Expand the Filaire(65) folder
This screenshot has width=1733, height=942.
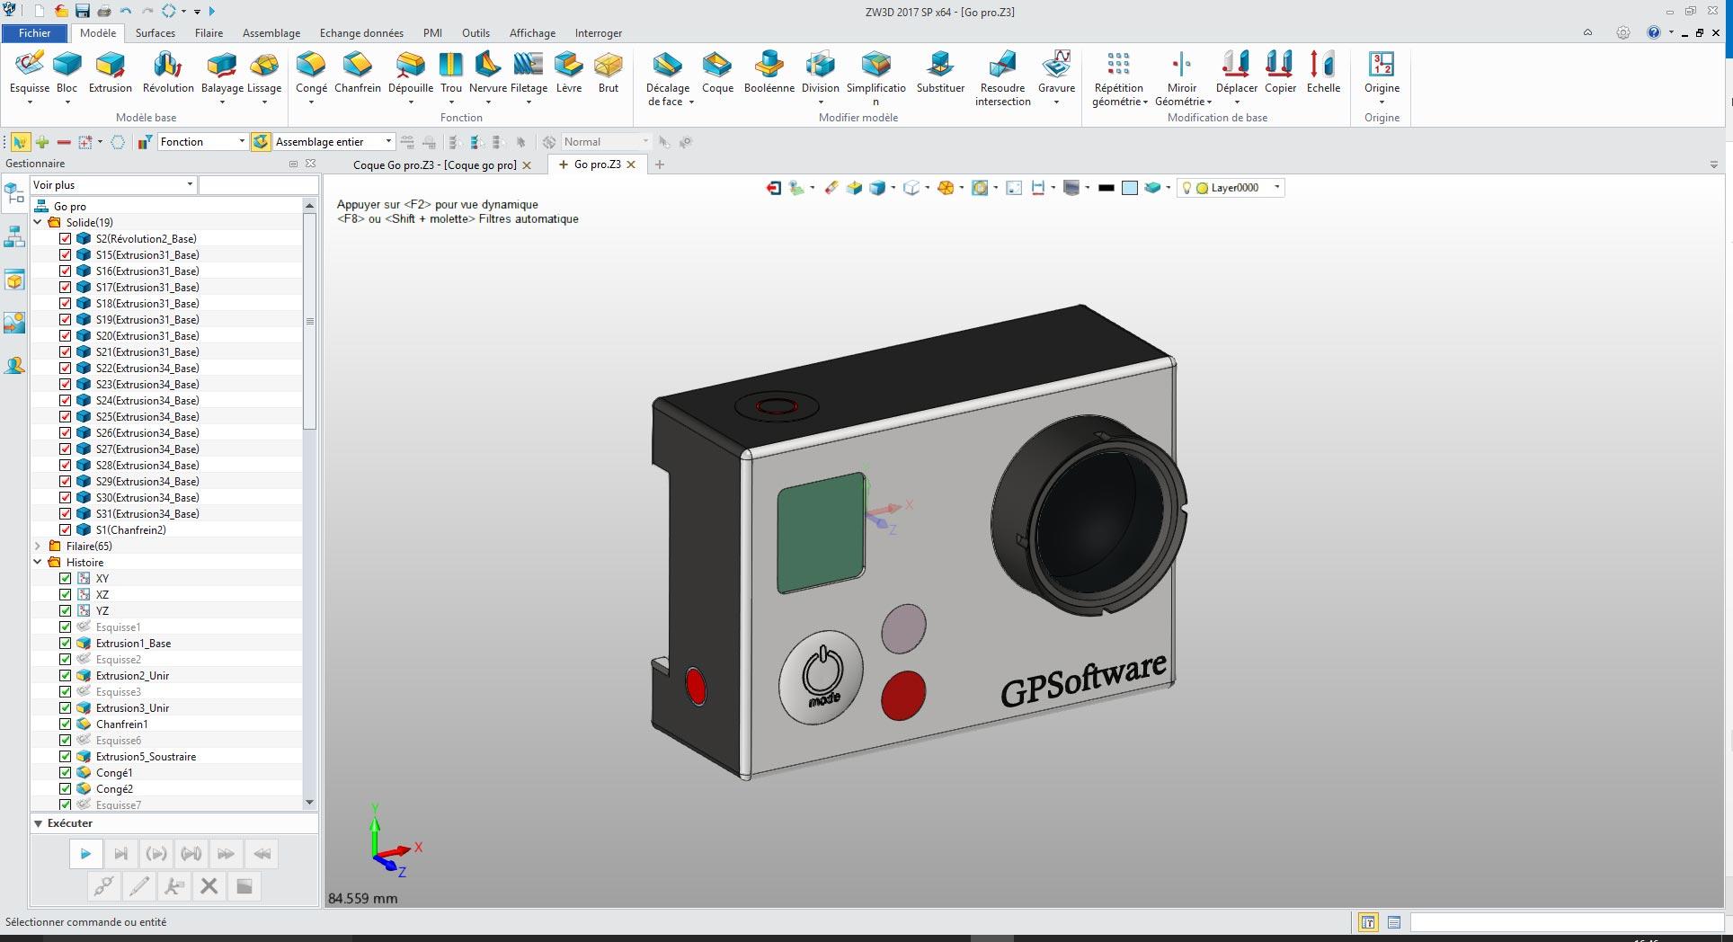[x=38, y=547]
